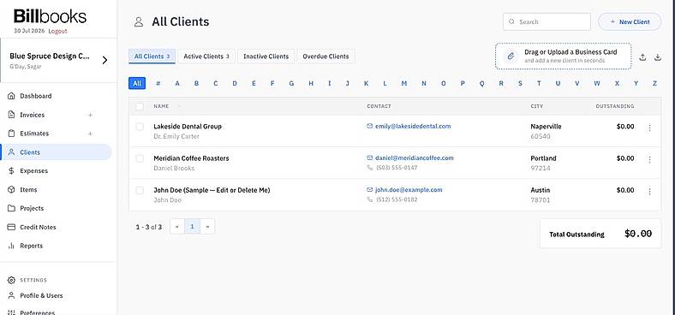Click the plus icon next to Estimates
The height and width of the screenshot is (315, 675).
tap(91, 134)
